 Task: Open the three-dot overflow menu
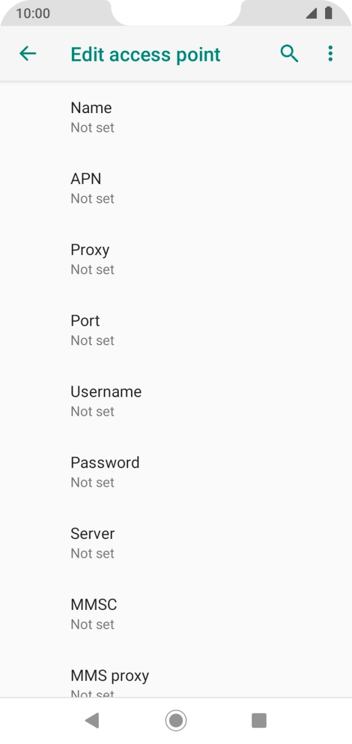(330, 54)
